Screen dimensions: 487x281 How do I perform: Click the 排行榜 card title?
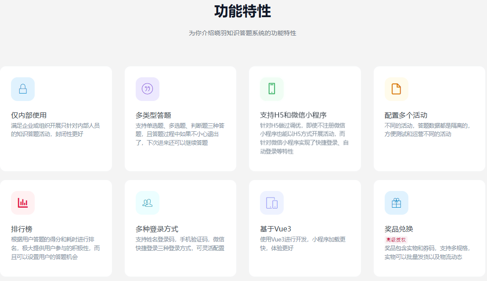(x=22, y=229)
